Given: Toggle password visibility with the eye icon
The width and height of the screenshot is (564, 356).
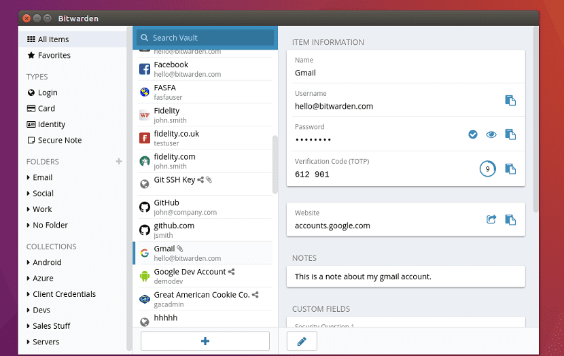Looking at the screenshot, I should coord(491,135).
